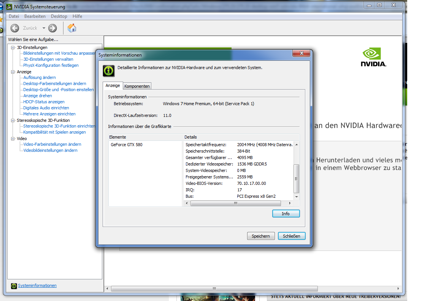The height and width of the screenshot is (301, 438).
Task: Click the details list vertical scrollbar thumb
Action: (297, 179)
